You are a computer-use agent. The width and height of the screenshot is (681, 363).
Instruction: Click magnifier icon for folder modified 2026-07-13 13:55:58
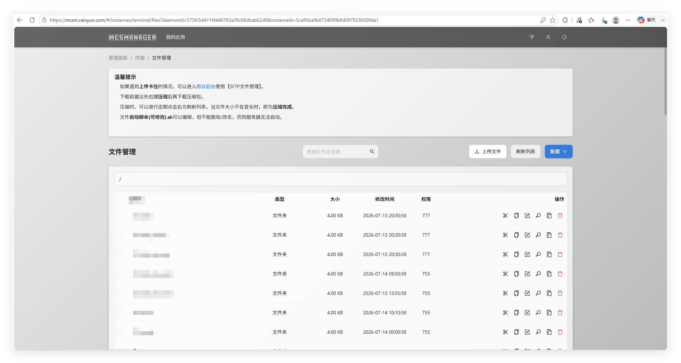coord(538,293)
